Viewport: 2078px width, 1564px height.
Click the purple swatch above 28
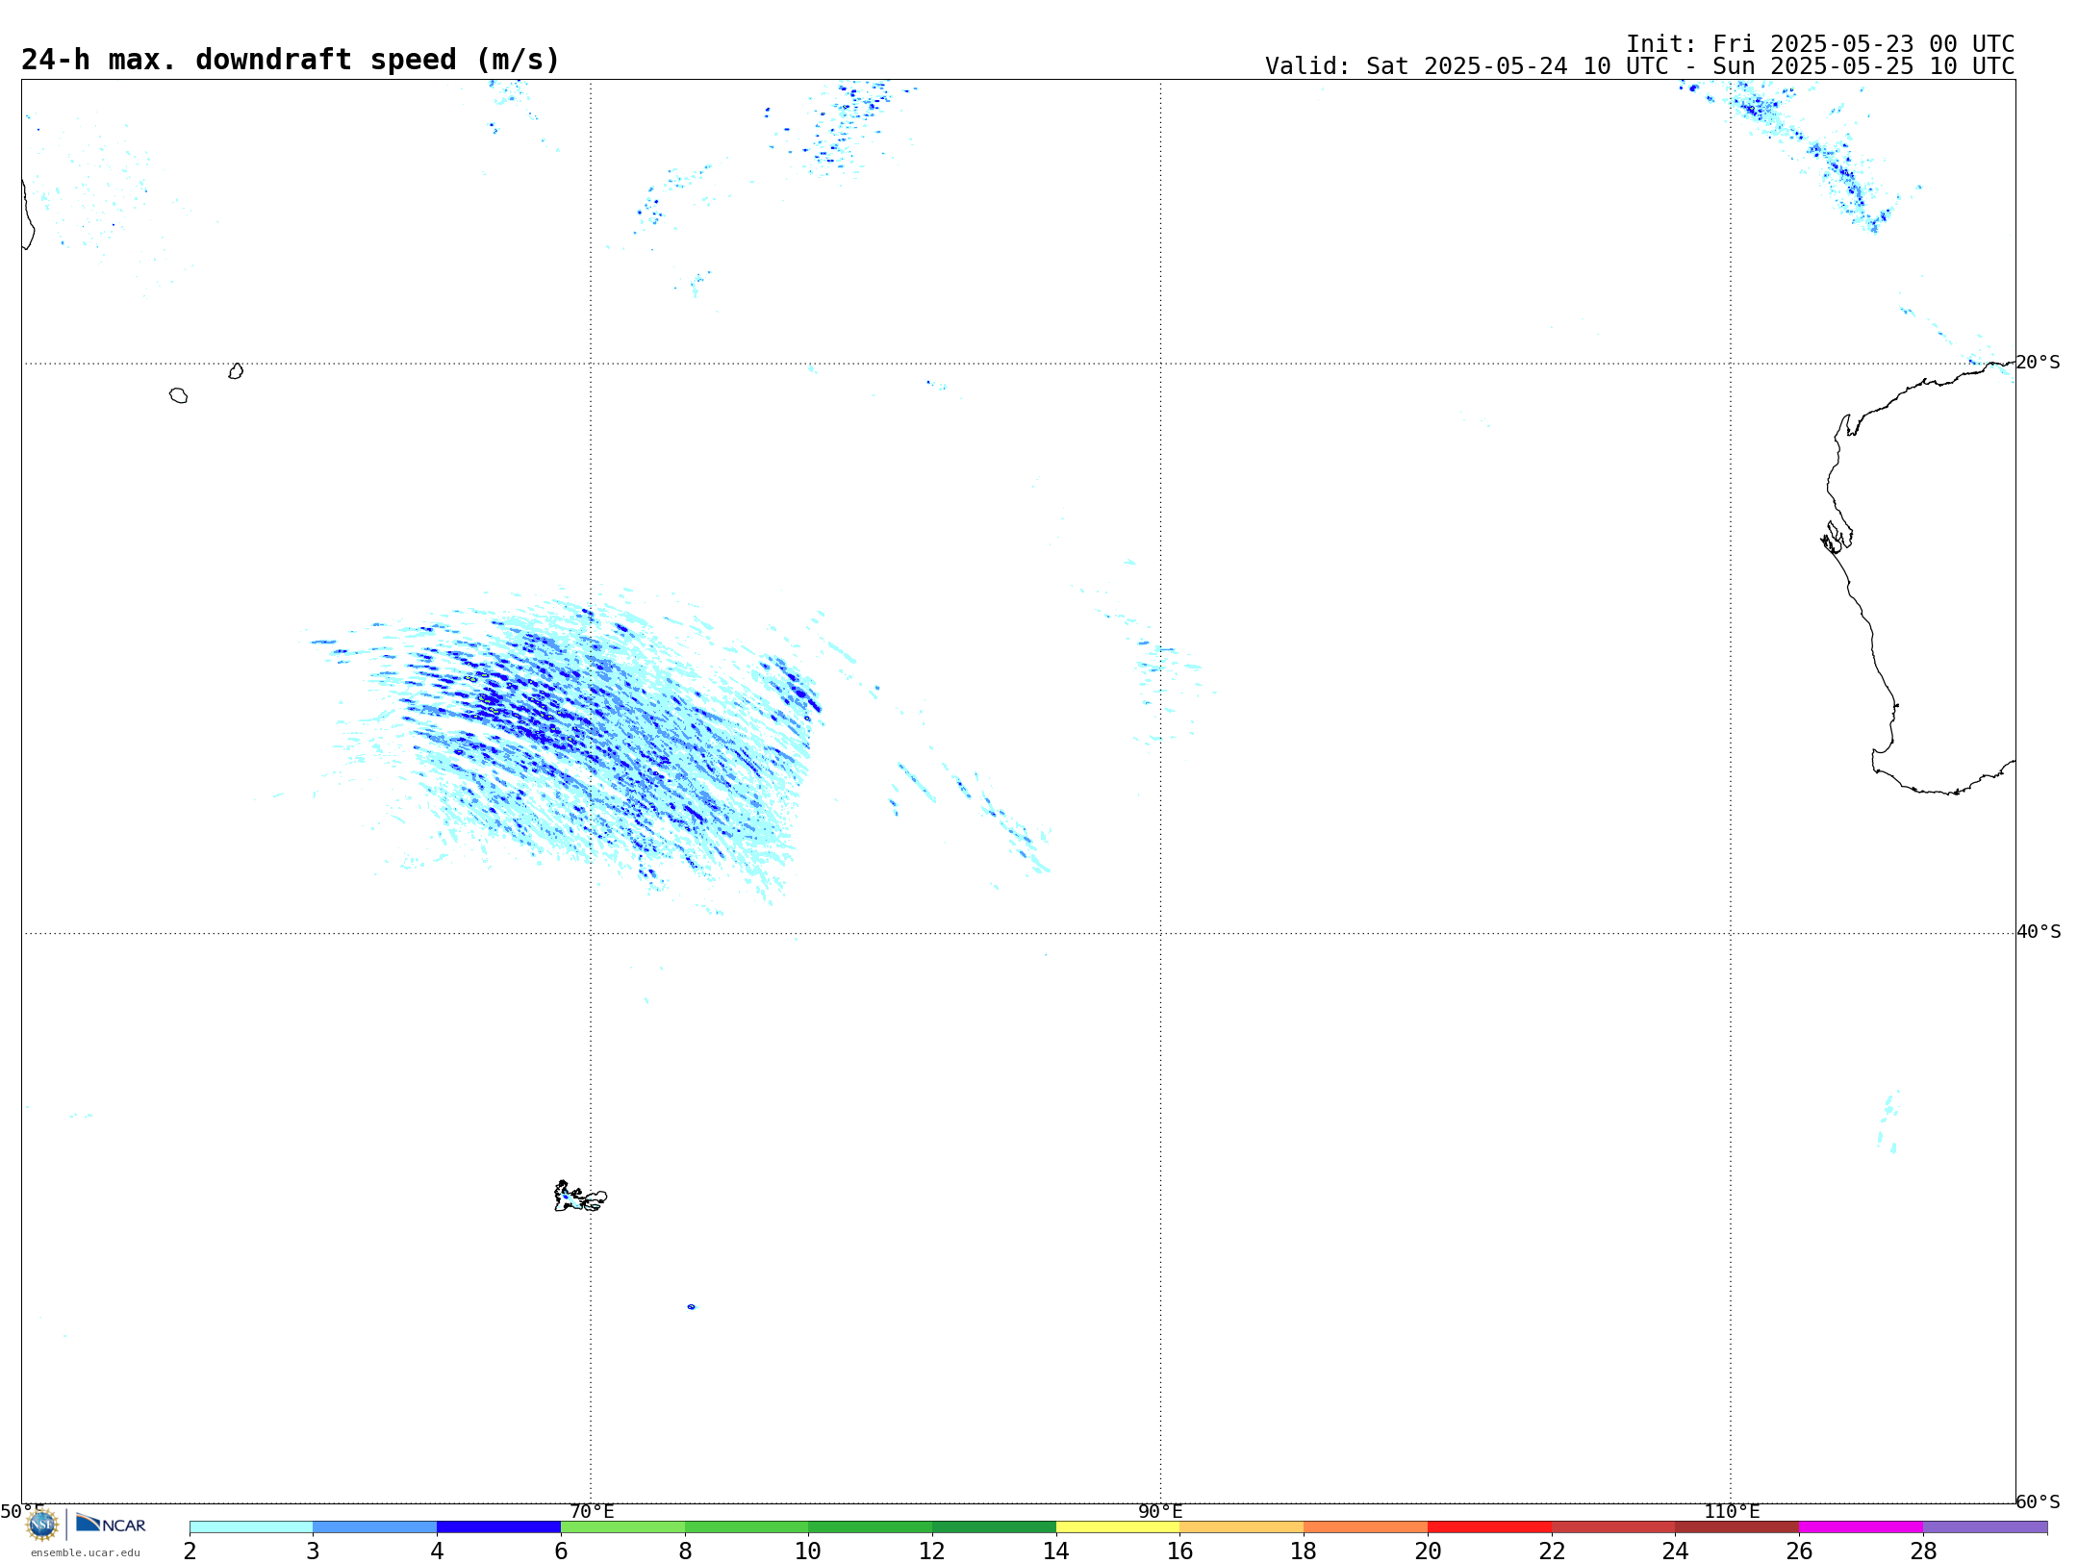click(1985, 1526)
